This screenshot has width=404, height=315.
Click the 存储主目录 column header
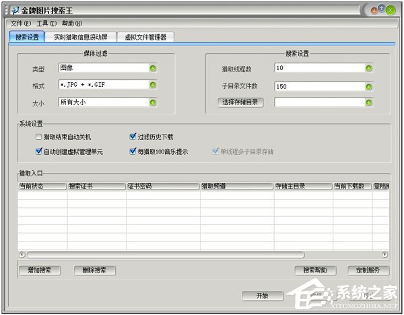[303, 186]
